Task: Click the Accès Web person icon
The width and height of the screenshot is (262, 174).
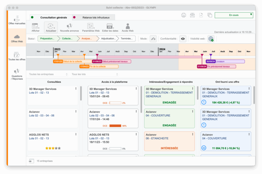Action: [127, 26]
